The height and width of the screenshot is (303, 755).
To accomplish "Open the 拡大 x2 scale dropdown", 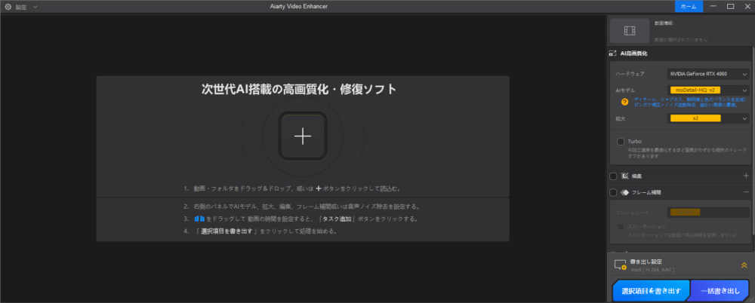I will click(x=708, y=118).
